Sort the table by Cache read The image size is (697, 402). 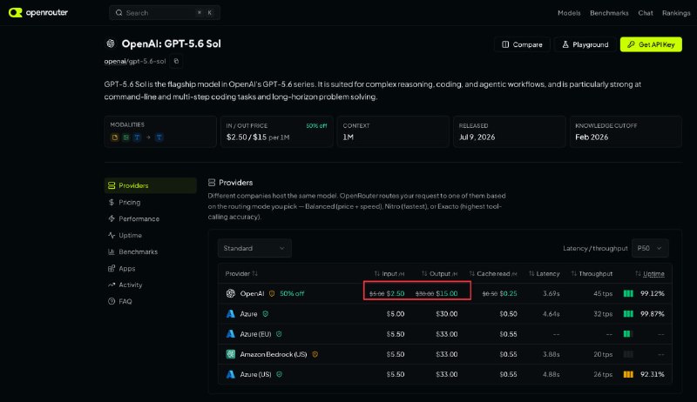click(x=492, y=274)
